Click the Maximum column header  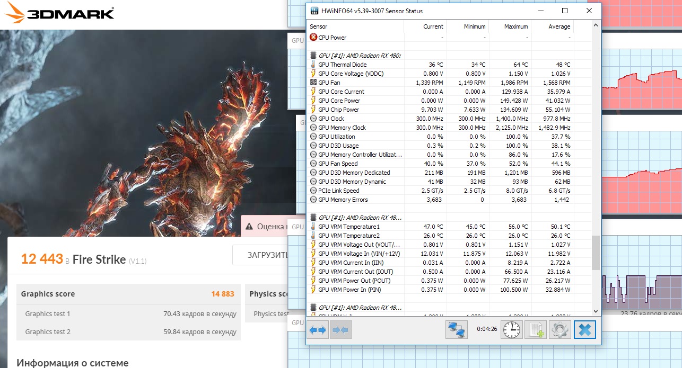click(x=510, y=26)
